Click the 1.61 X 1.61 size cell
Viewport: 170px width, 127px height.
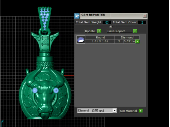[x=100, y=41]
